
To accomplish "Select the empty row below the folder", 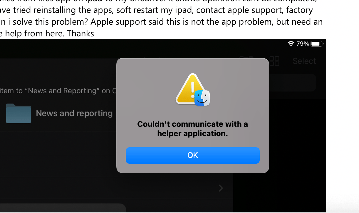I will 58,144.
